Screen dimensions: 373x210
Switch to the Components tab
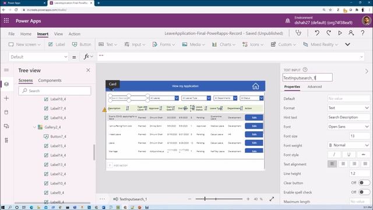pos(50,80)
